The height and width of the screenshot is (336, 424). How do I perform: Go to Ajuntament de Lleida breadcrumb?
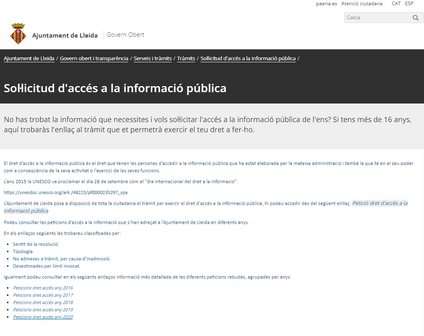pyautogui.click(x=29, y=58)
